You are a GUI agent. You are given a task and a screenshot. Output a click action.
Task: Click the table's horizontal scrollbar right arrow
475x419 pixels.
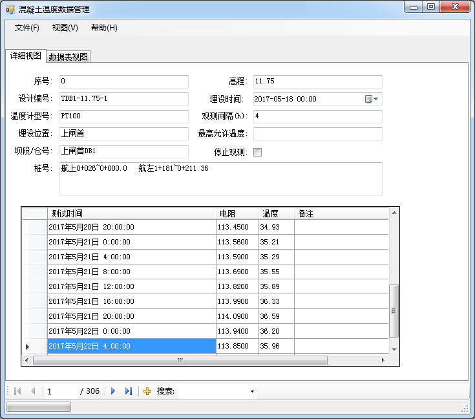[x=383, y=360]
